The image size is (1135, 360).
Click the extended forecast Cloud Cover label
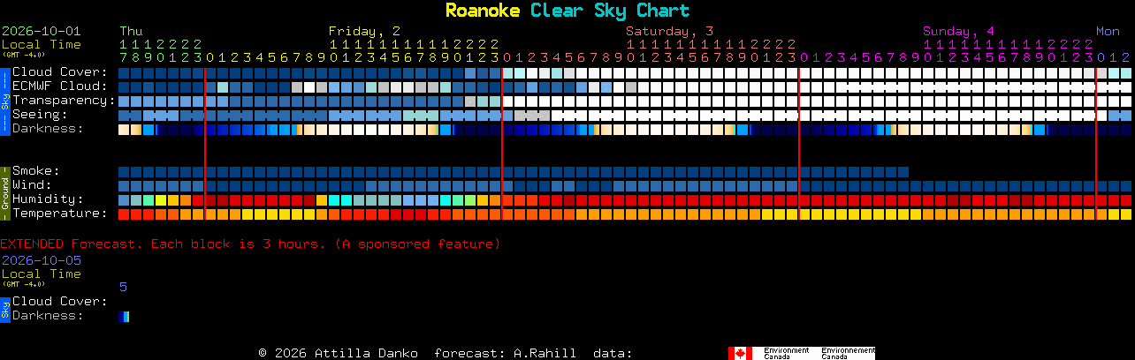60,302
